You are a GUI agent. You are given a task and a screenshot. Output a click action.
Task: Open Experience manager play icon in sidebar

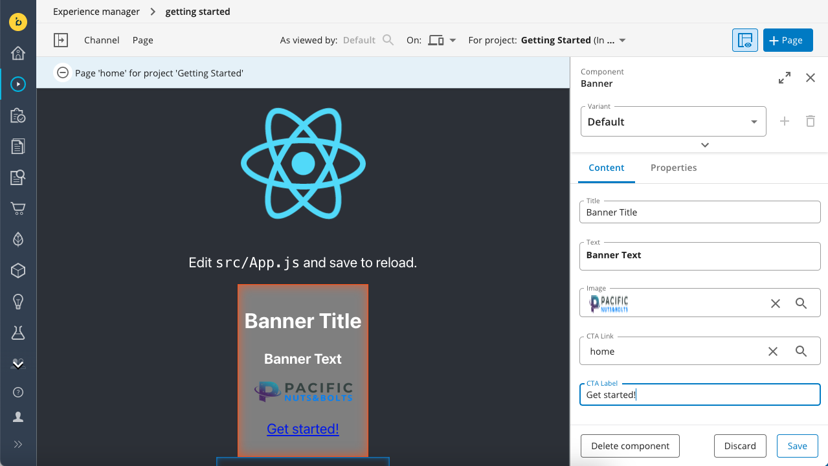pyautogui.click(x=18, y=84)
